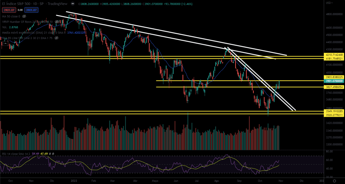Click the Dic label near right of time axis

point(302,181)
